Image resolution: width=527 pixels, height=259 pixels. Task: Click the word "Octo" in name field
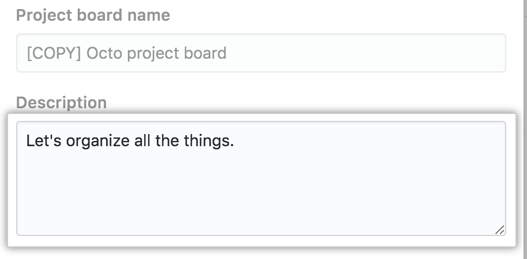coord(102,54)
